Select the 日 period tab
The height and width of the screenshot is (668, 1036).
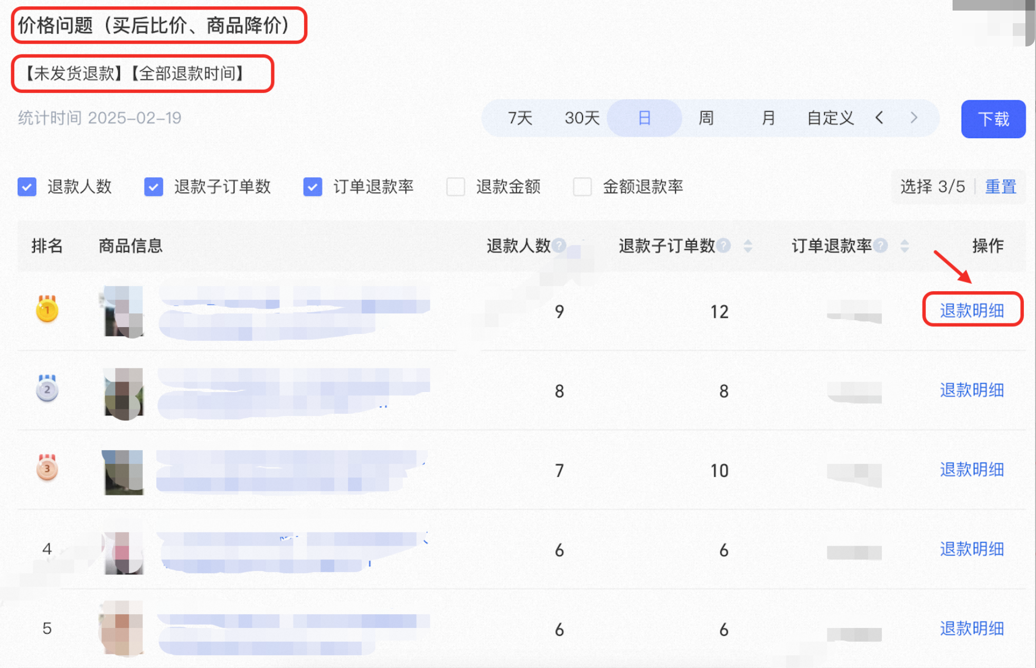tap(644, 118)
